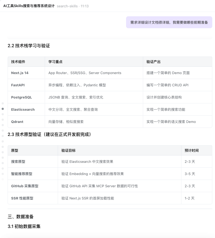The image size is (215, 238).
Task: Select the purple user message bubble
Action: (169, 22)
